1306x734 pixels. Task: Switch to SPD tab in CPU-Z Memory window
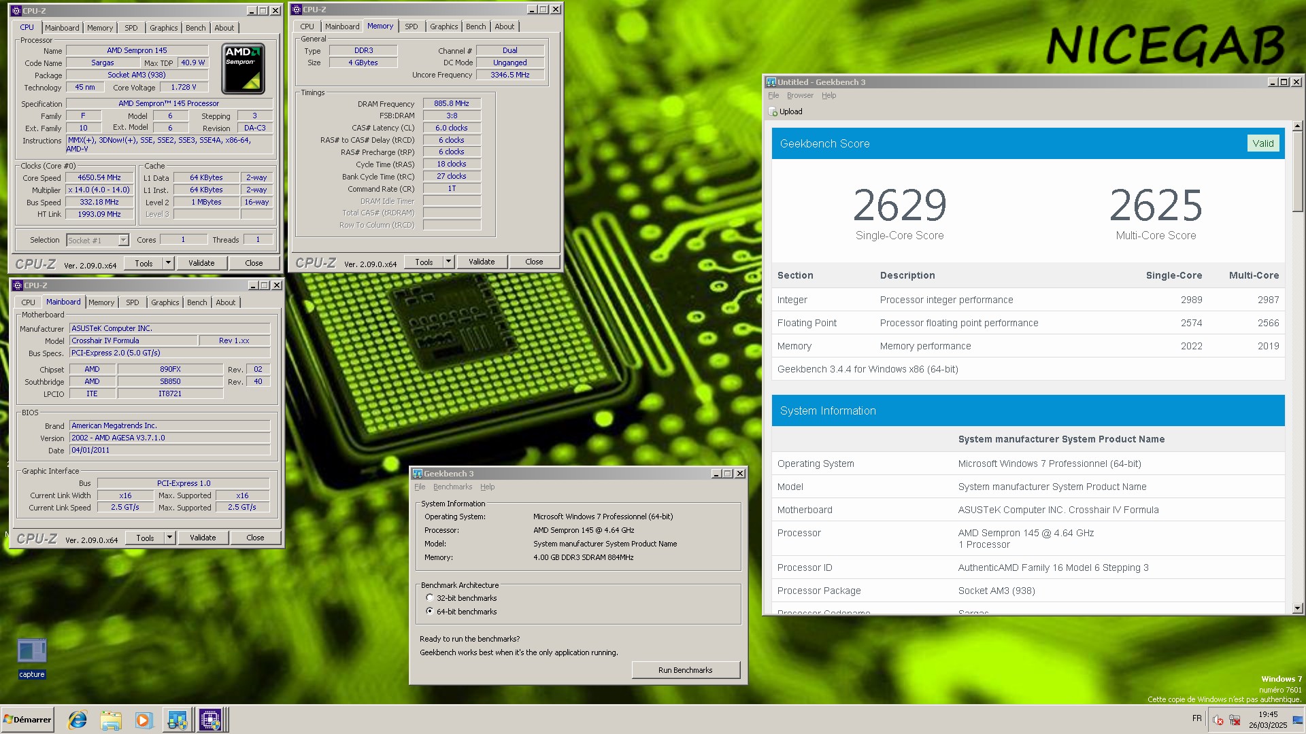coord(411,27)
